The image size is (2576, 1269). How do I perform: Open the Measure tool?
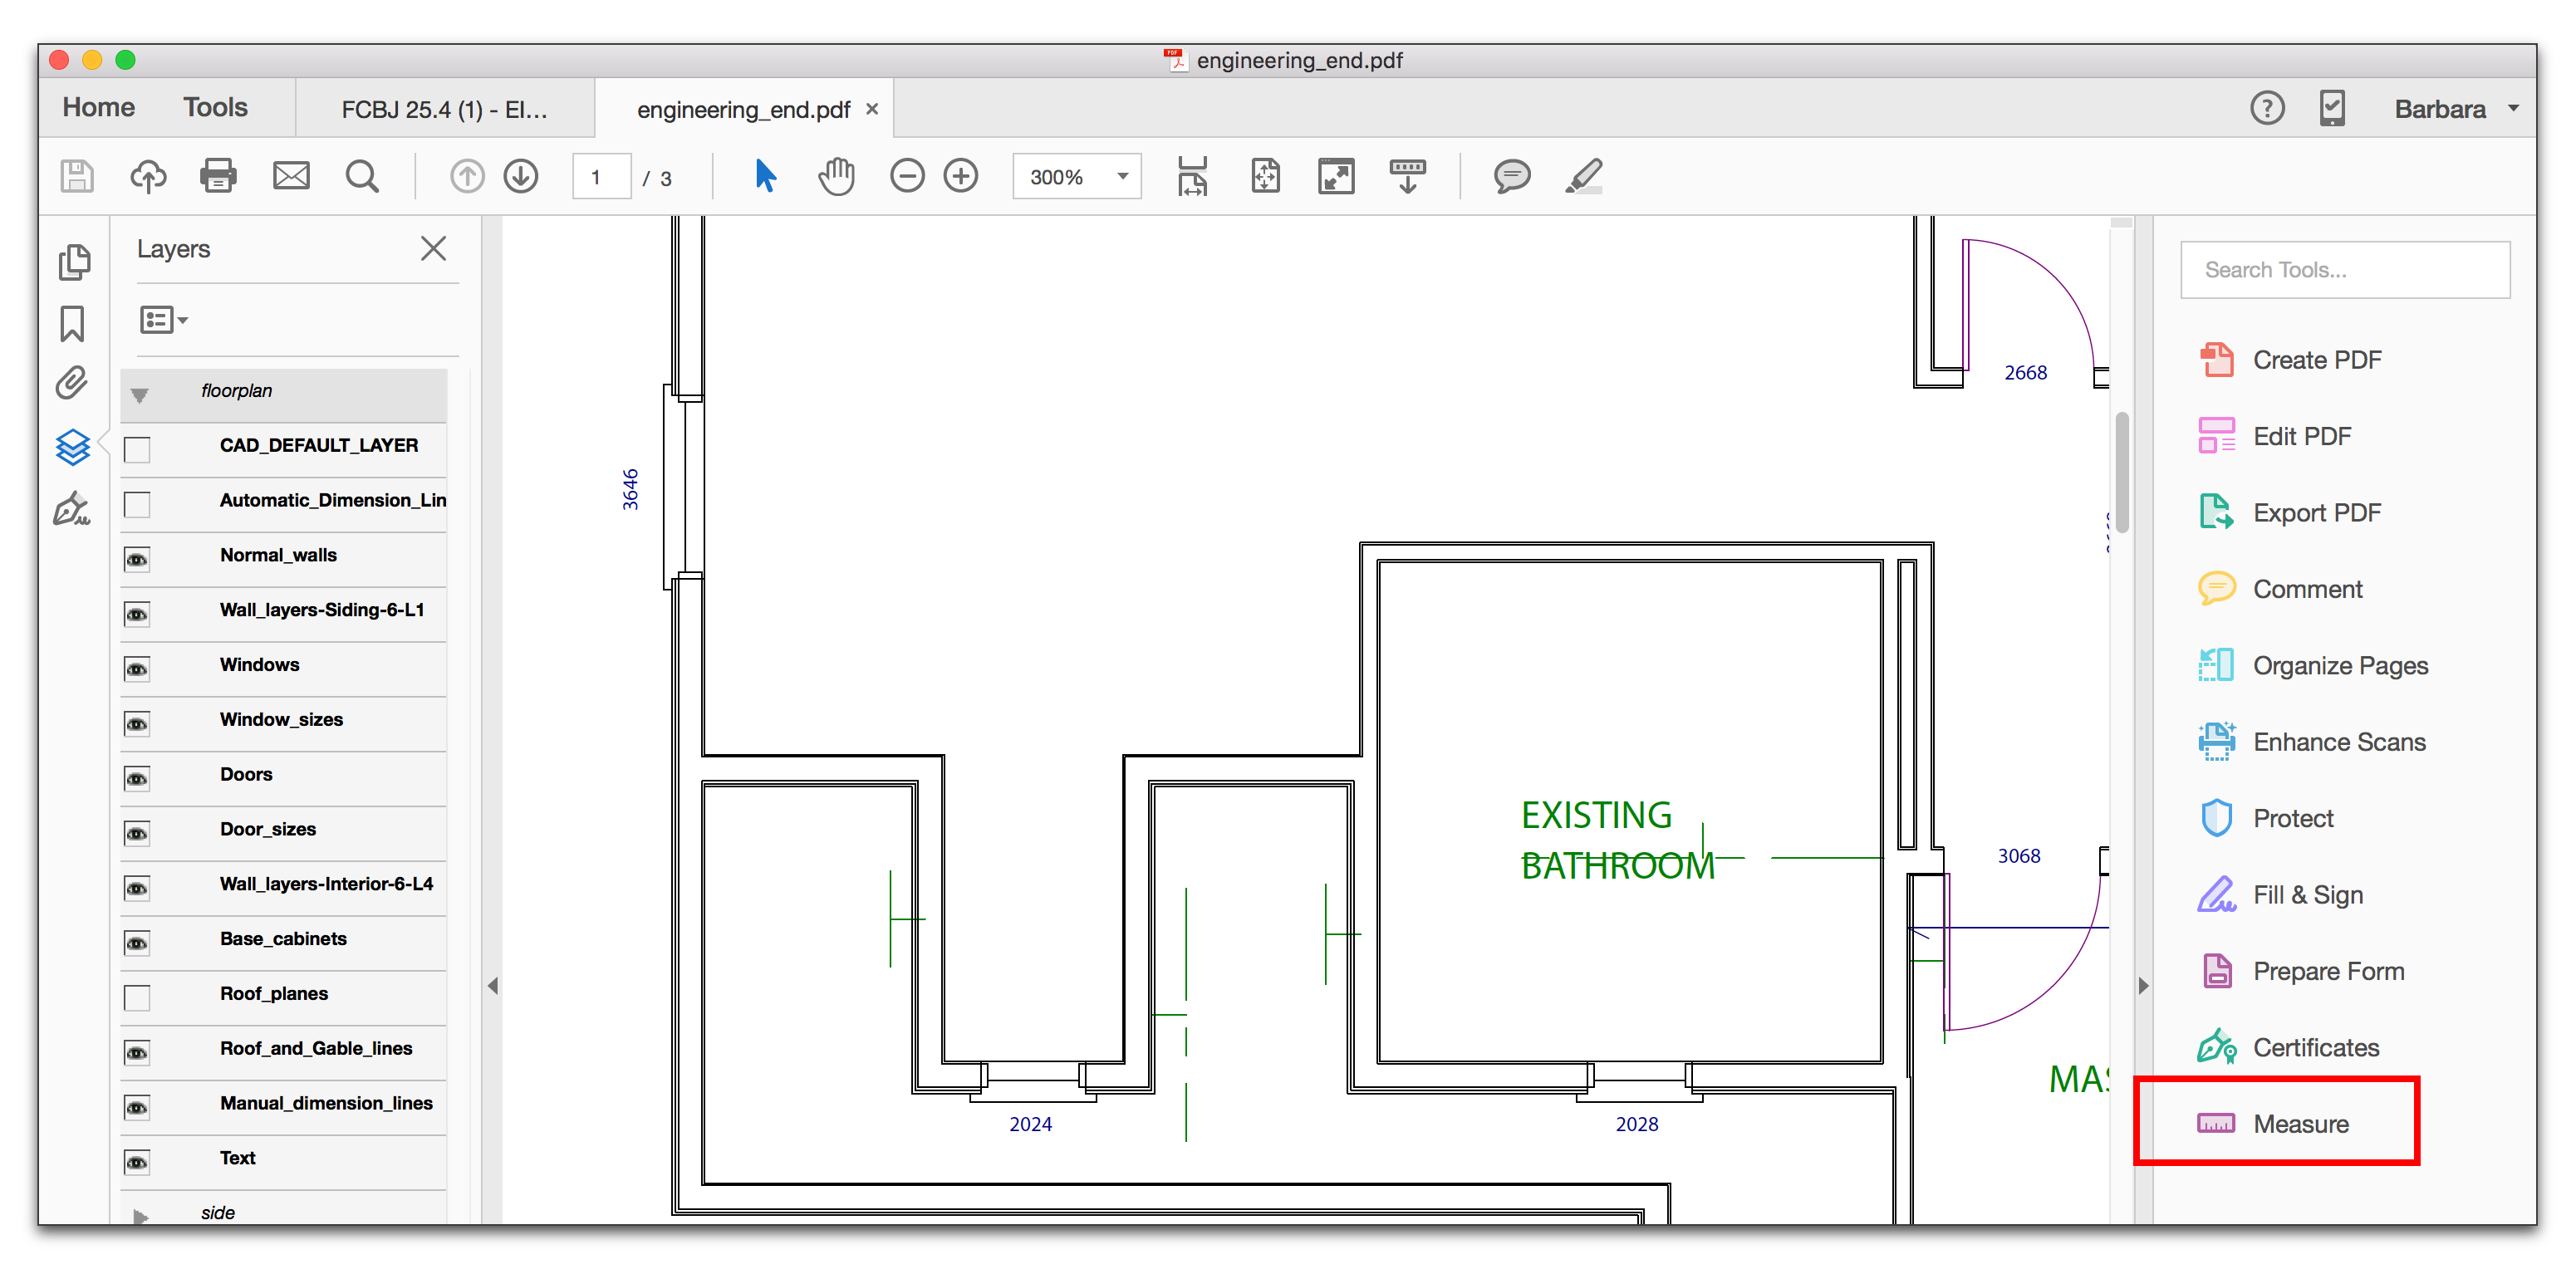2273,1124
